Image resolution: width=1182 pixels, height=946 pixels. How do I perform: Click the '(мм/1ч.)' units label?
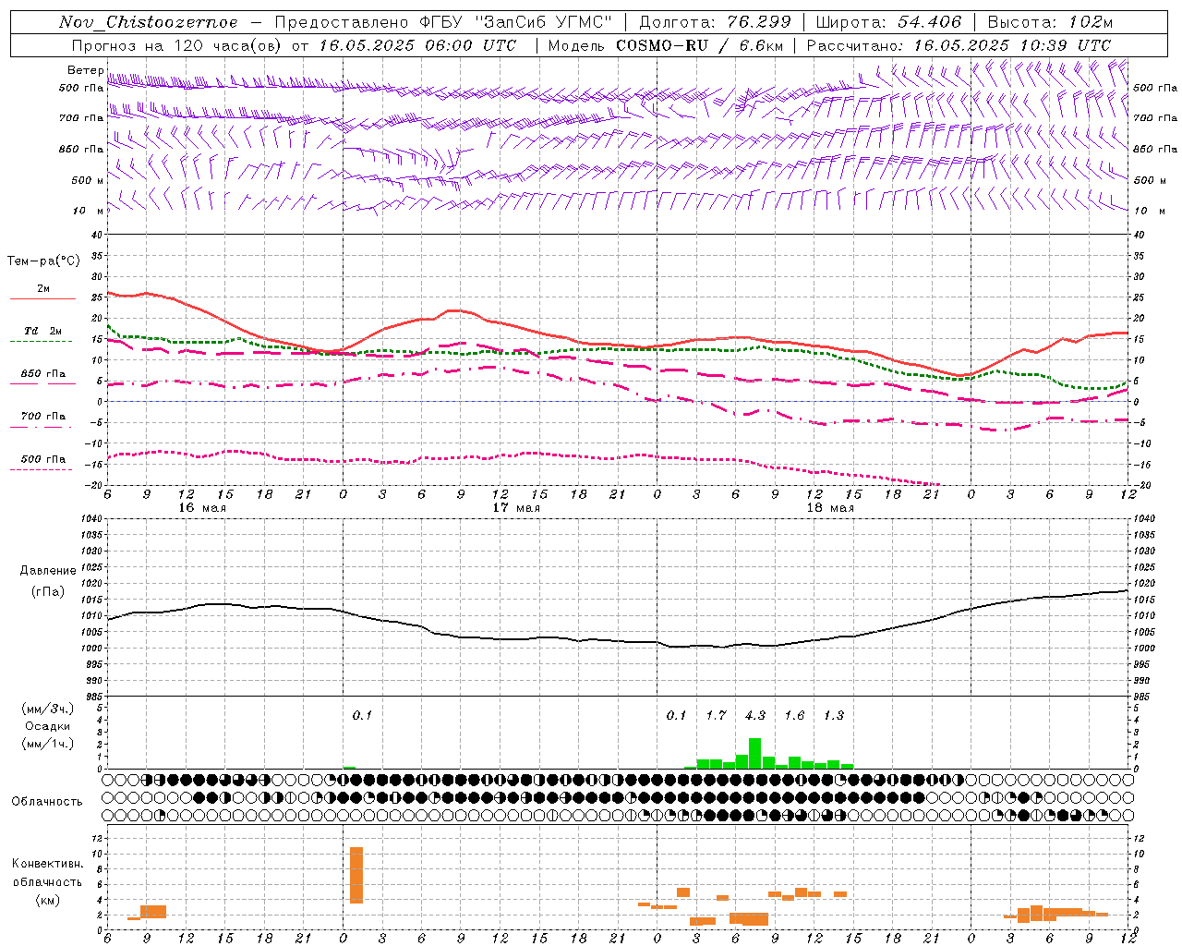[48, 743]
